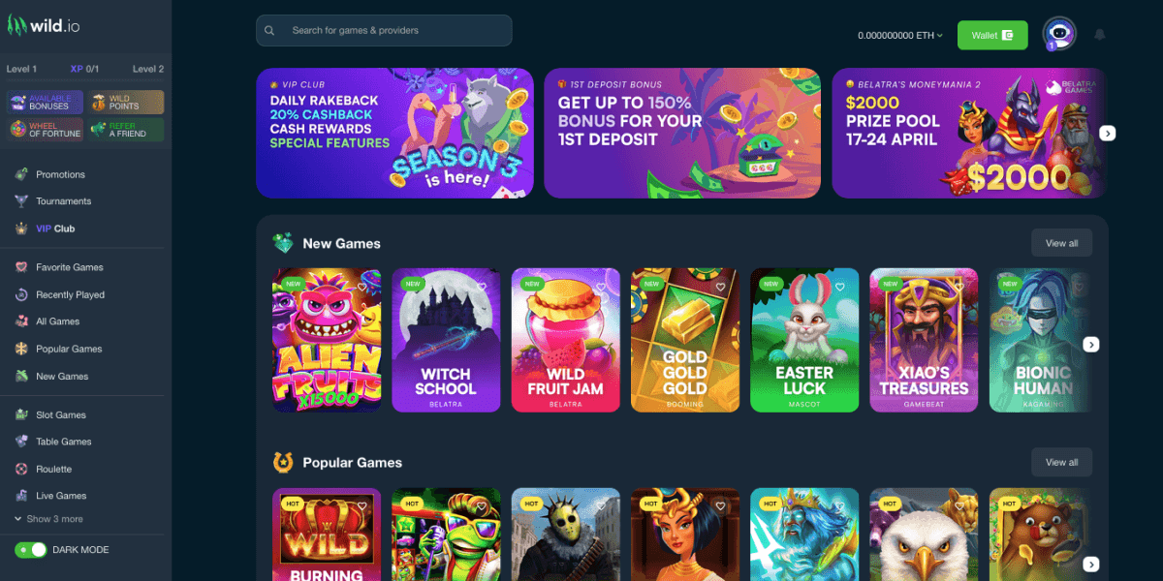Open Available Bonuses tile
1163x581 pixels.
click(45, 102)
